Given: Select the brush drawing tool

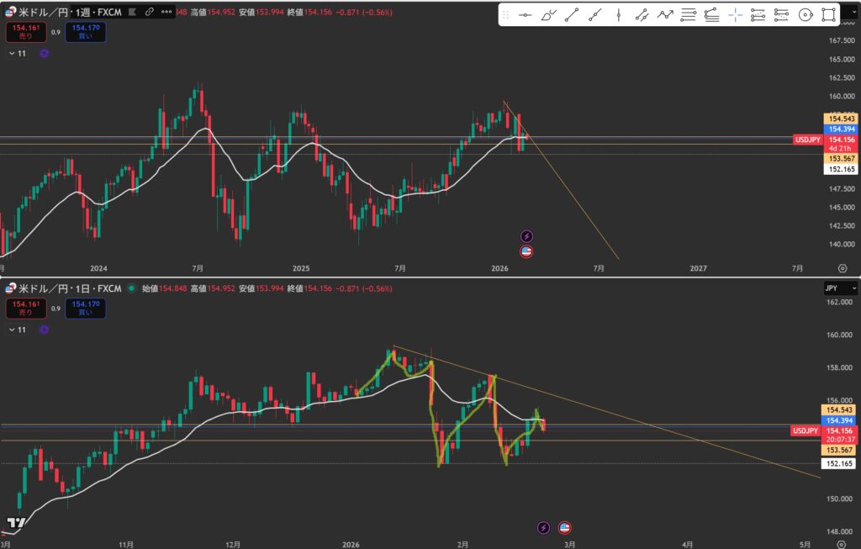Looking at the screenshot, I should [x=549, y=14].
